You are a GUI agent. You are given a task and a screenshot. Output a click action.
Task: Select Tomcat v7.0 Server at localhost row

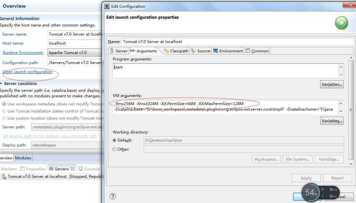[x=51, y=176]
